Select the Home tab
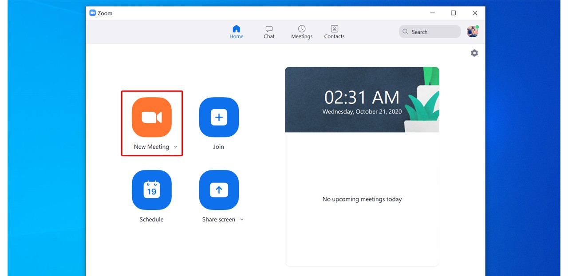Viewport: 568px width, 276px height. pyautogui.click(x=236, y=31)
